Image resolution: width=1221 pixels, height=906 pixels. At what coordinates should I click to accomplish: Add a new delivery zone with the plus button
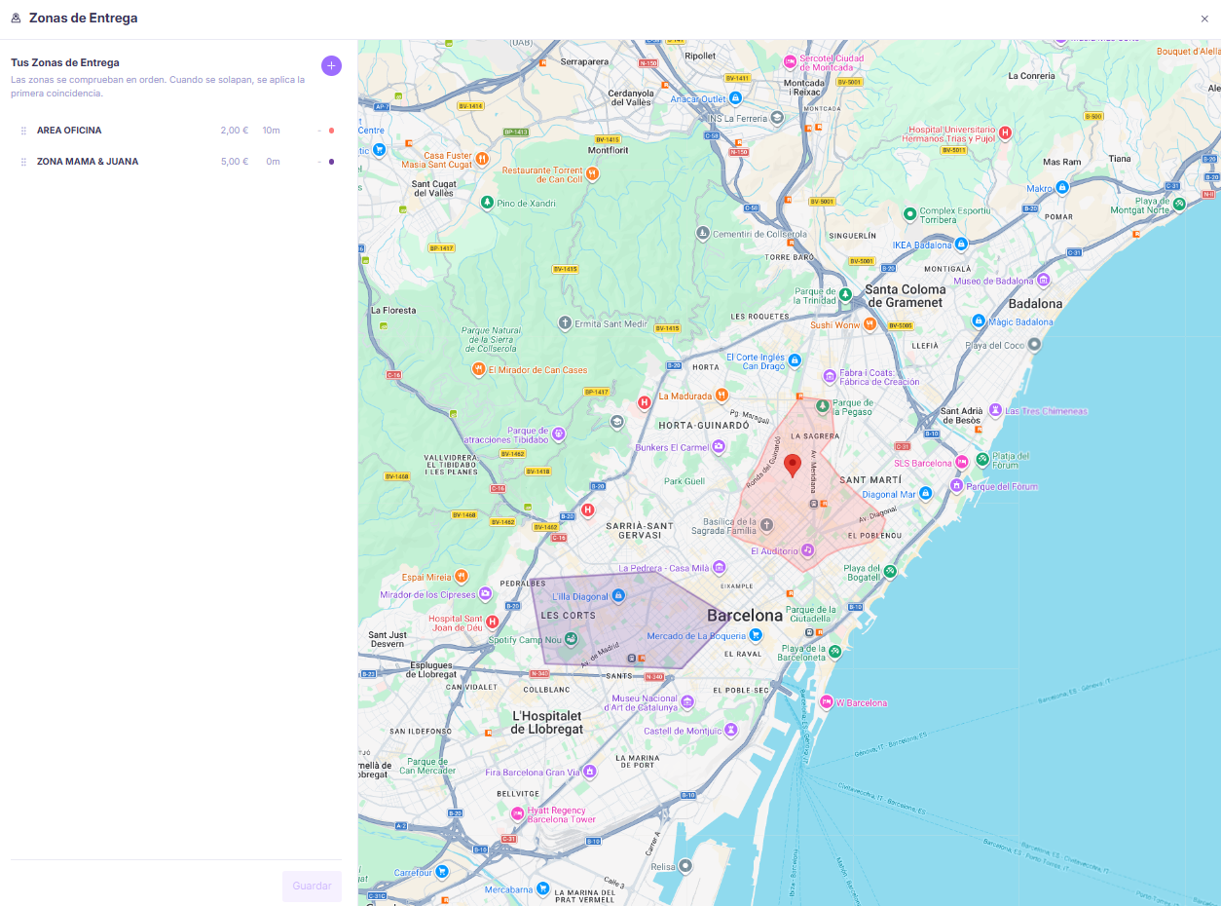[x=331, y=66]
